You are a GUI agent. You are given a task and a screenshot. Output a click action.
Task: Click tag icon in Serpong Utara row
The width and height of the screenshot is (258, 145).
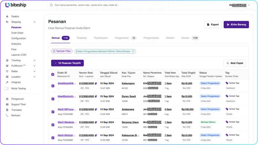227,122
